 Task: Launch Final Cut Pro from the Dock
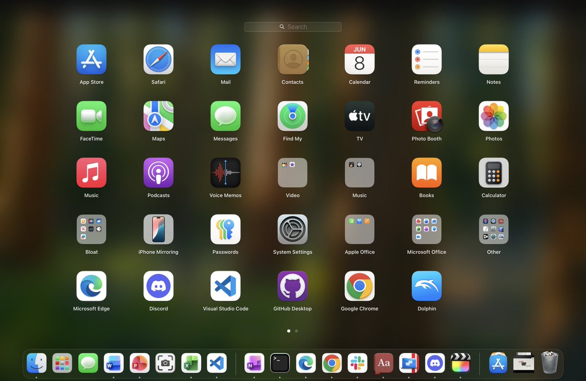[x=460, y=363]
